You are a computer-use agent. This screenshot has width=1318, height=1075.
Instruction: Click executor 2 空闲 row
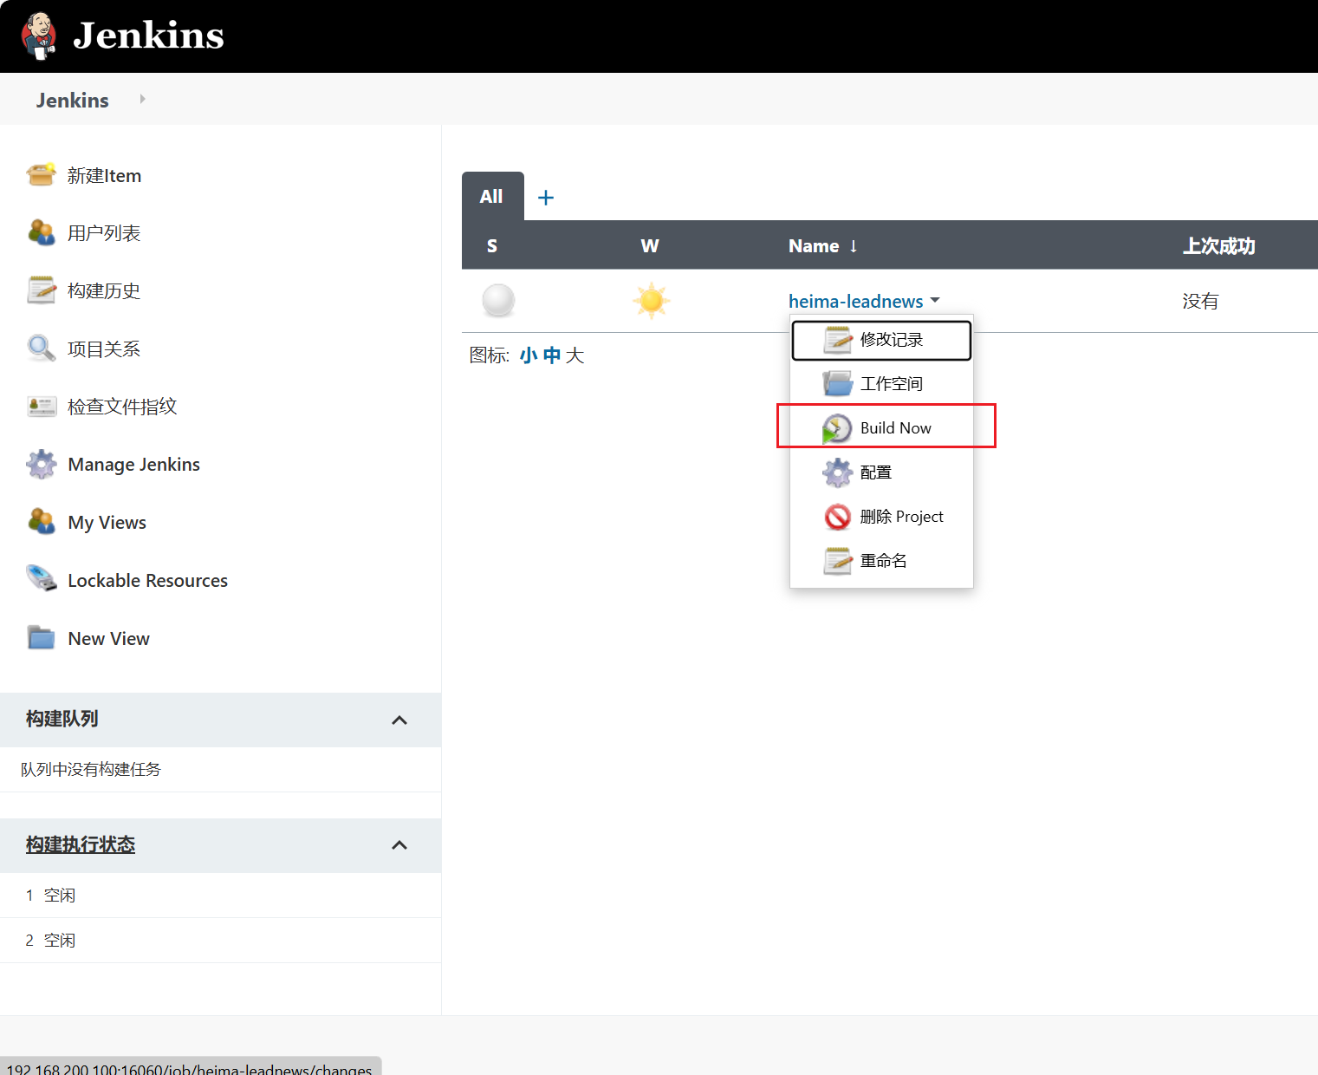tap(220, 941)
